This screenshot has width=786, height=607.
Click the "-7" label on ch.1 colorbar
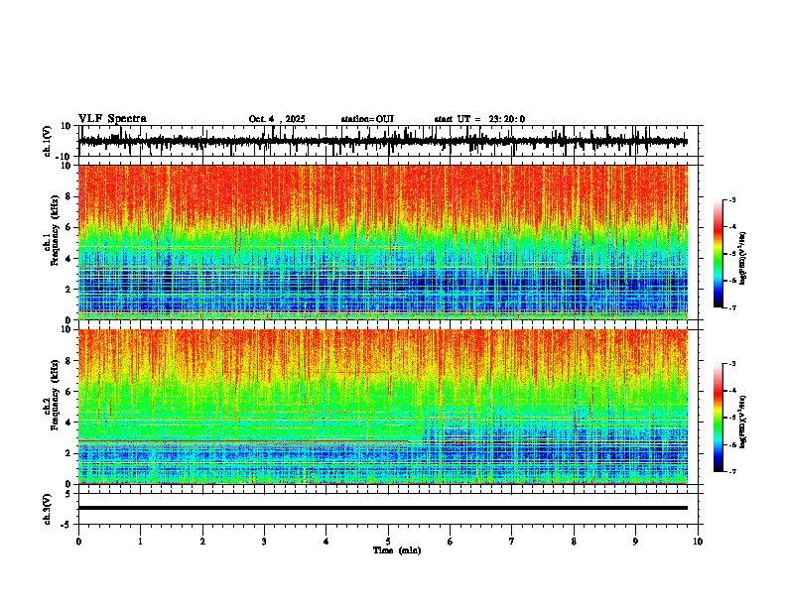click(x=732, y=307)
